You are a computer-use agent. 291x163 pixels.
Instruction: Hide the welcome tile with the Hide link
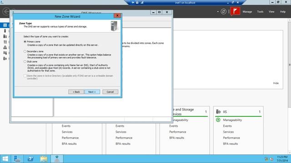point(276,83)
